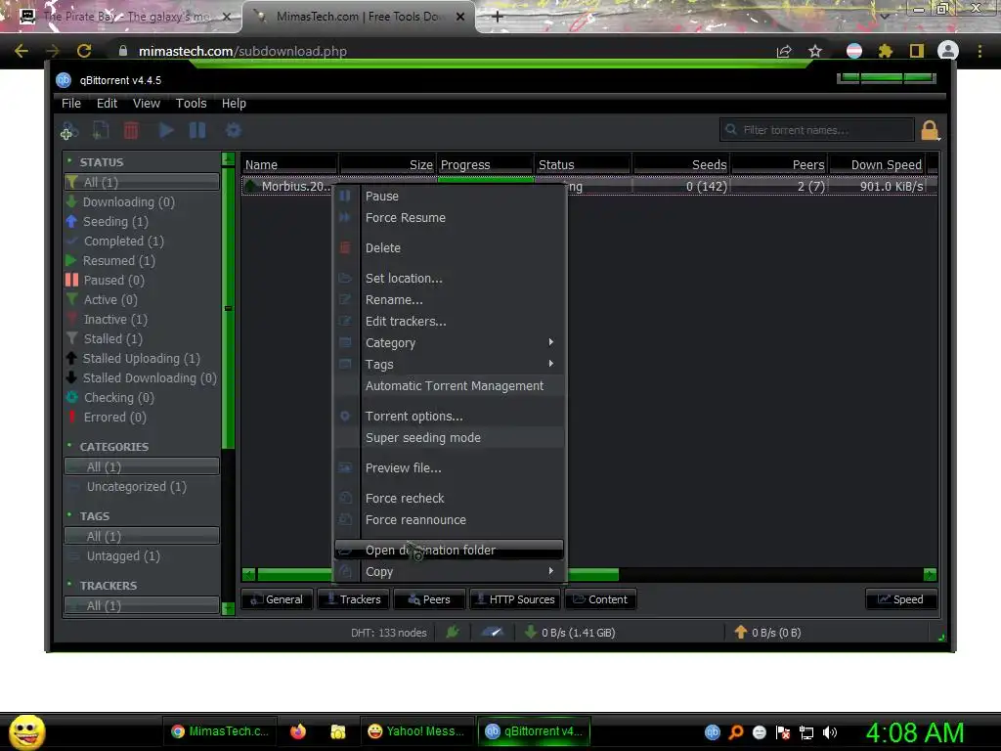Image resolution: width=1001 pixels, height=751 pixels.
Task: Open Options via the toolbar gear icon
Action: coord(233,130)
